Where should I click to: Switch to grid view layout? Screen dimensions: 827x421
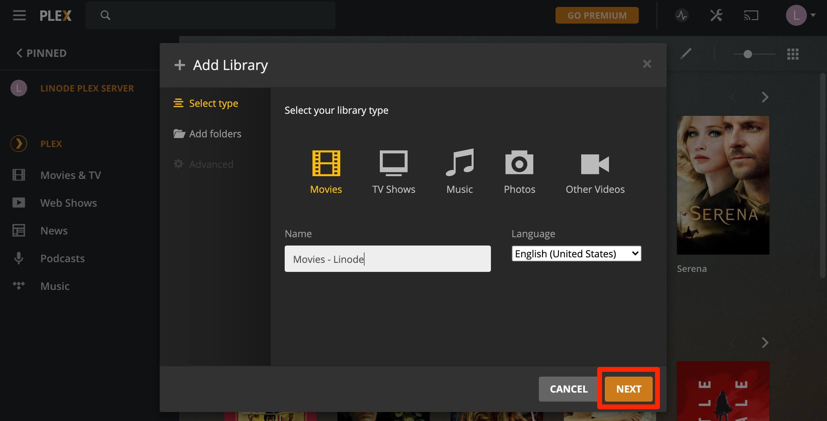[793, 54]
